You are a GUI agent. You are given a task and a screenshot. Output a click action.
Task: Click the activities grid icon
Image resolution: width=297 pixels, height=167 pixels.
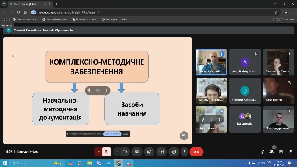[290, 152]
